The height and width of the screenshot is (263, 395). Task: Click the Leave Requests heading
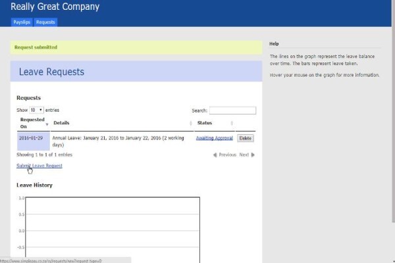point(51,72)
